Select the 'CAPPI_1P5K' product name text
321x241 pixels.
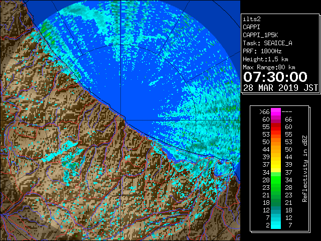coord(260,35)
